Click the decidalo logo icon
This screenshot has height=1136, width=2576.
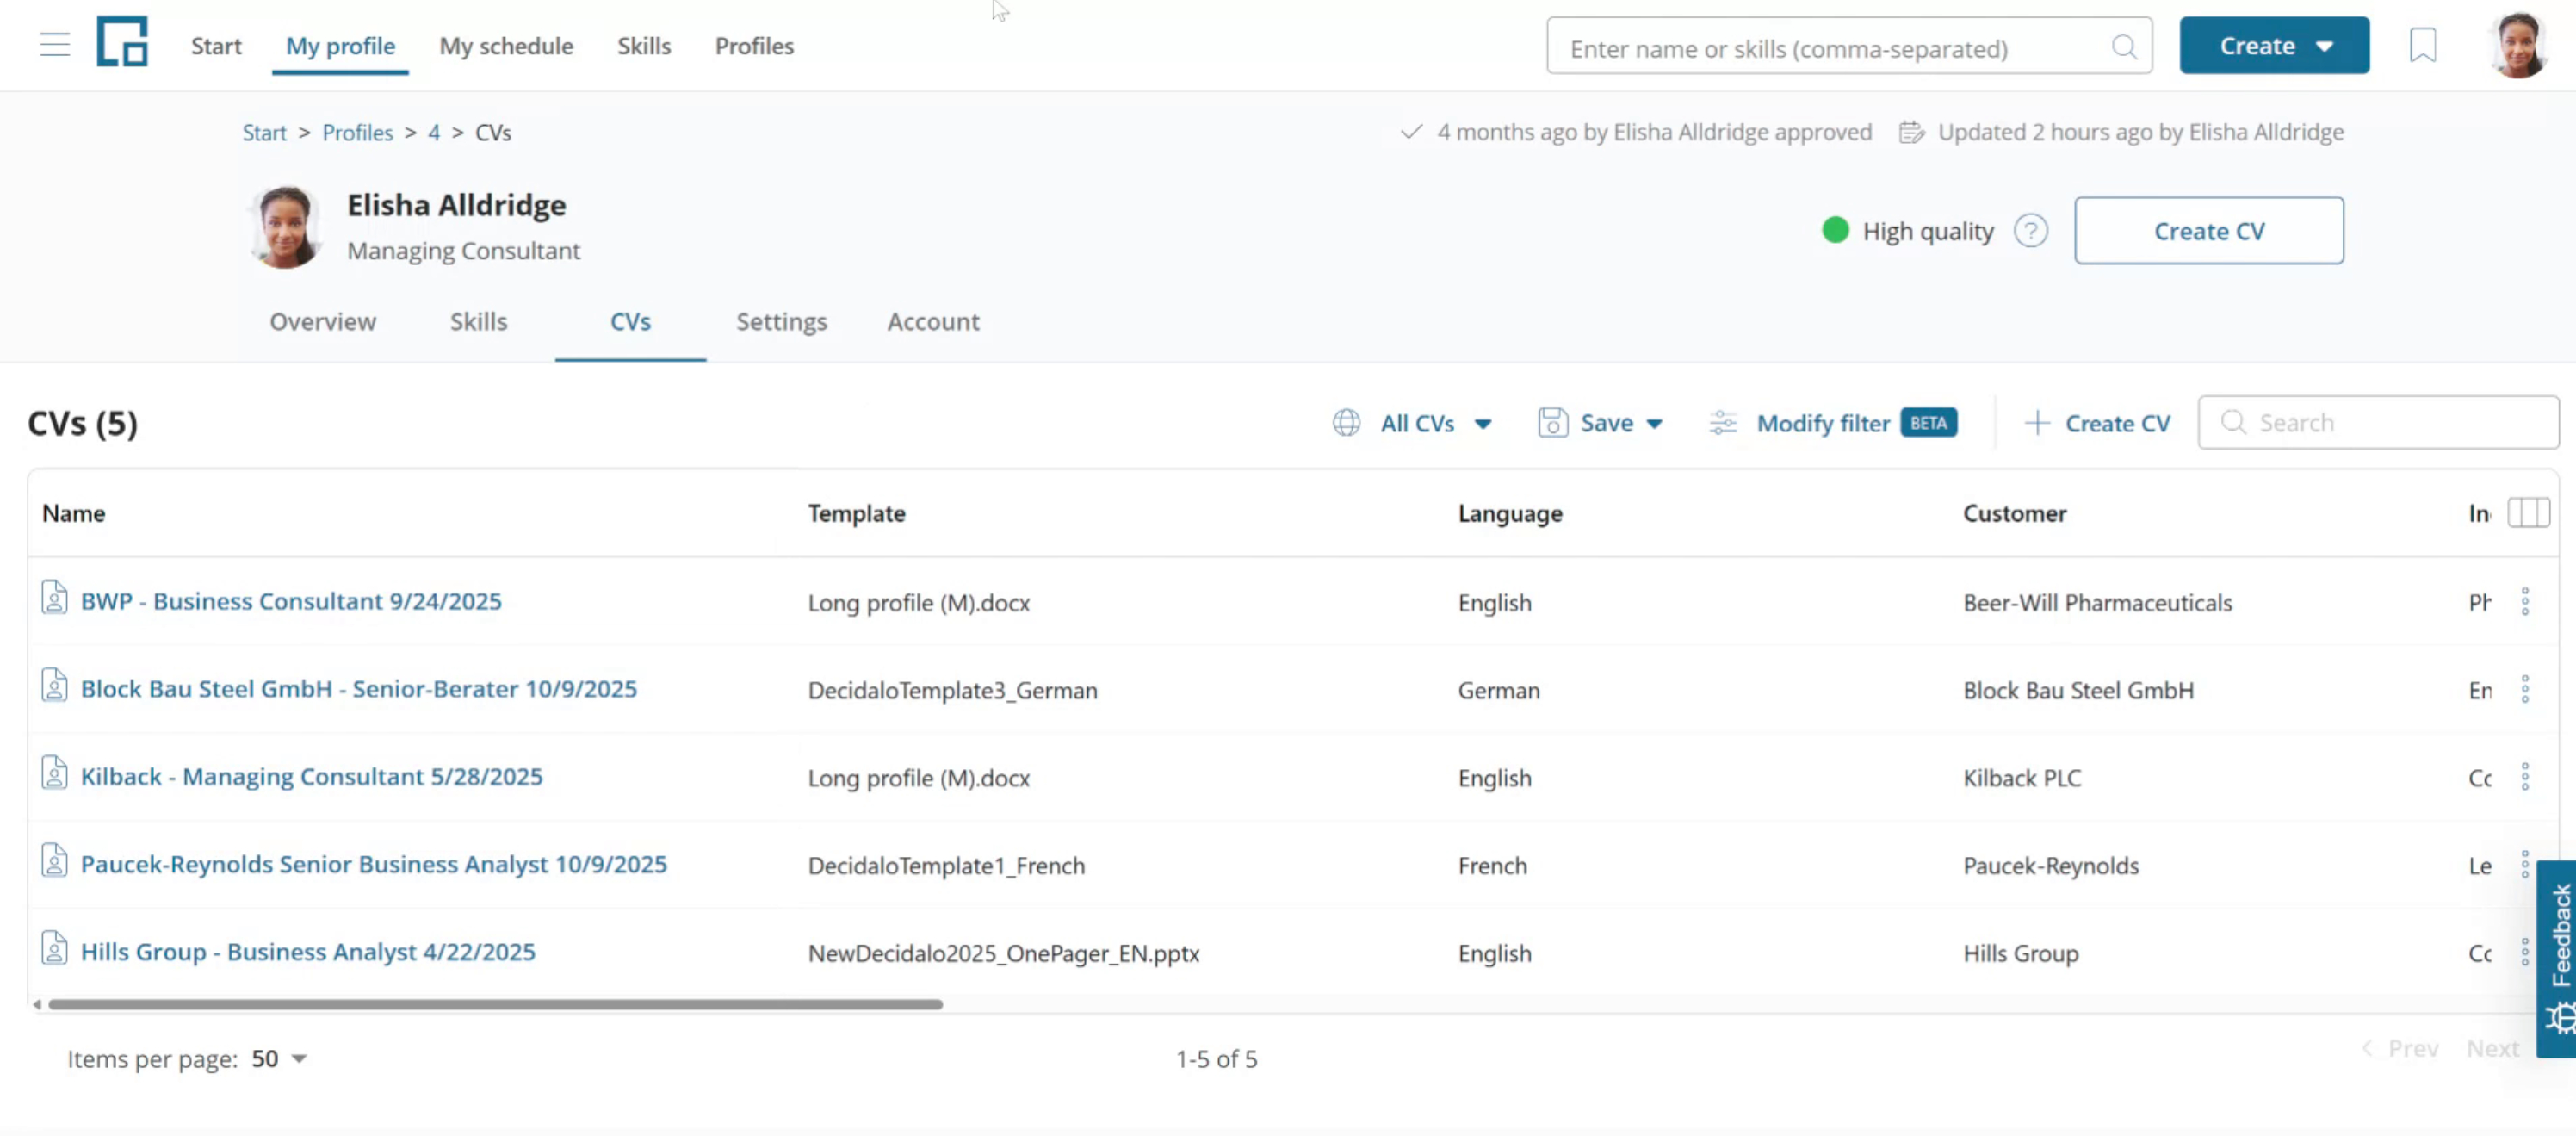[x=122, y=42]
